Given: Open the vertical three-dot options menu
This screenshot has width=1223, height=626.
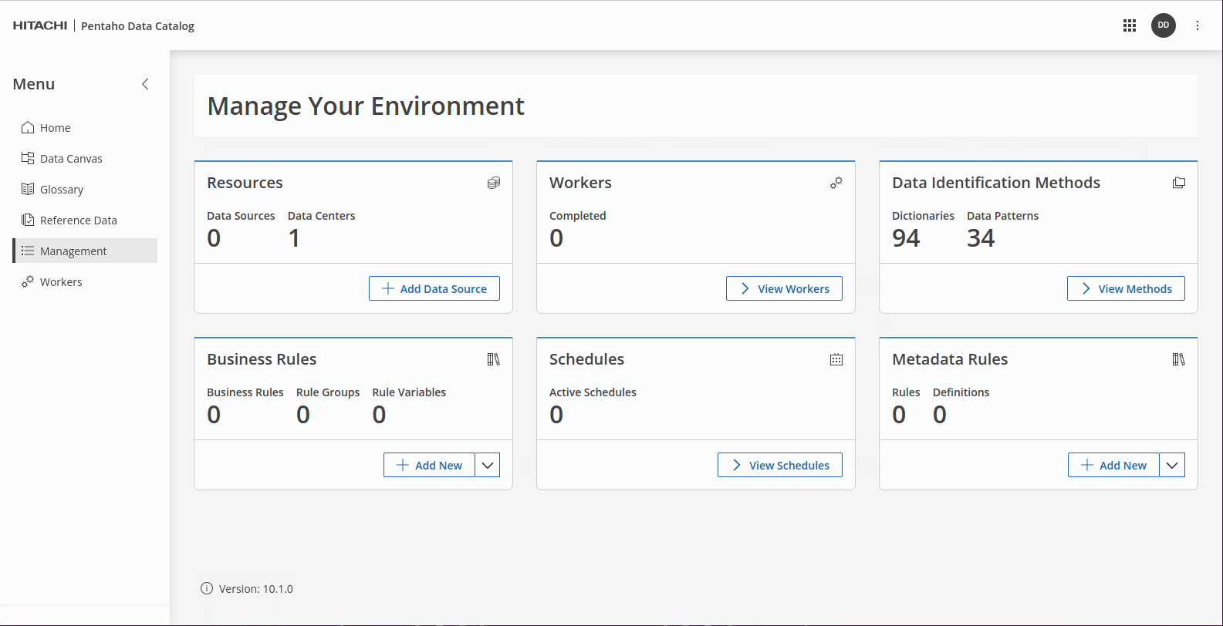Looking at the screenshot, I should coord(1198,25).
